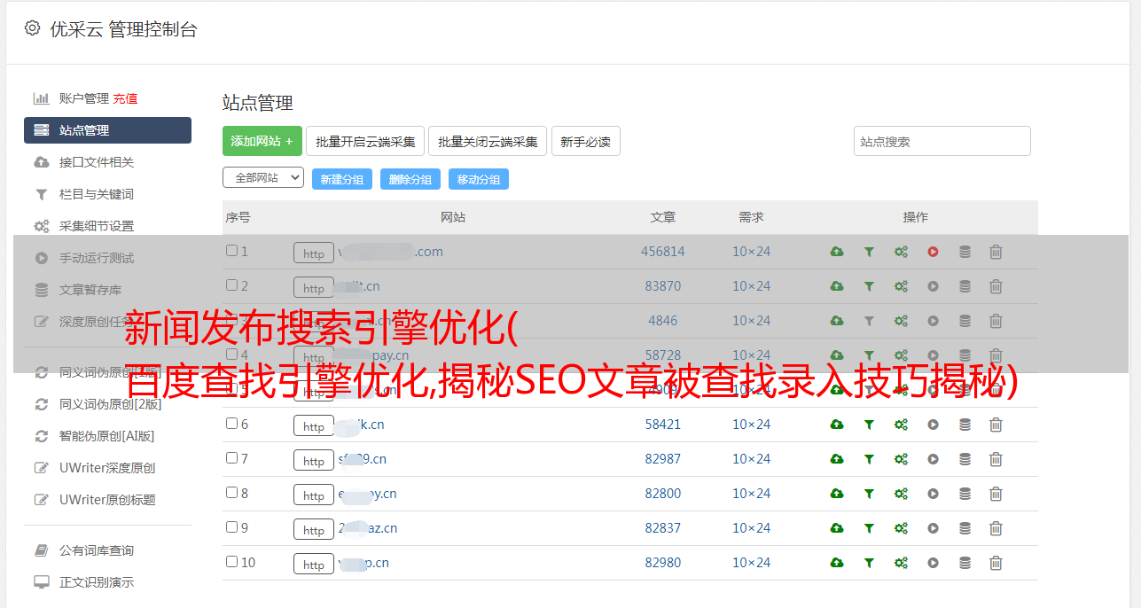Open UWriter原创标题 in the sidebar

(x=107, y=500)
